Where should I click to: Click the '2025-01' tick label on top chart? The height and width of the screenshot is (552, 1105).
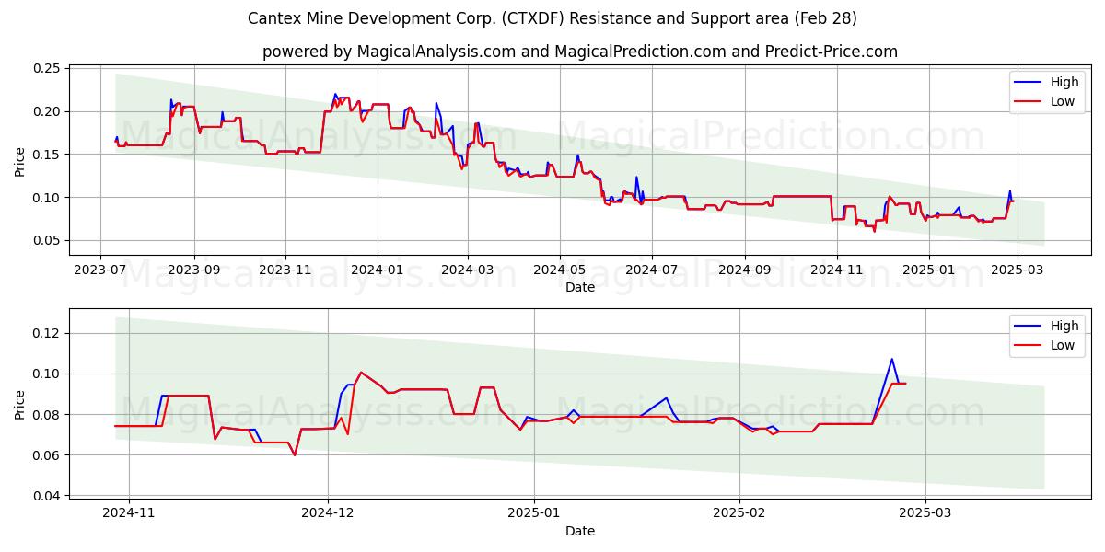(x=929, y=270)
